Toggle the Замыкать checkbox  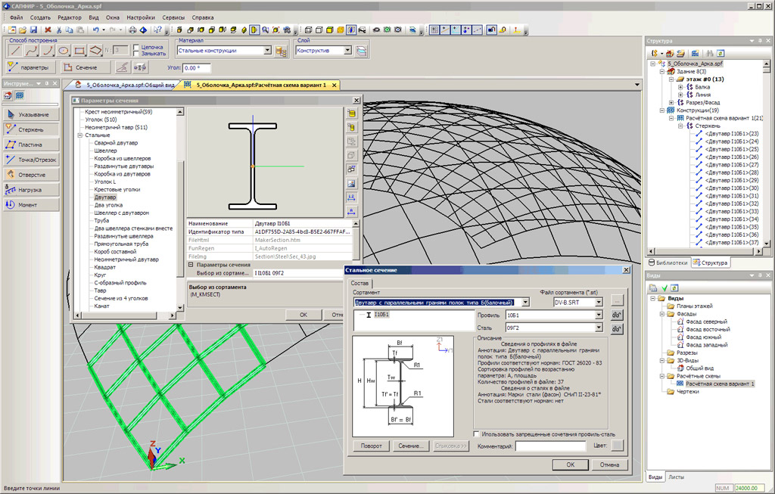tap(136, 54)
